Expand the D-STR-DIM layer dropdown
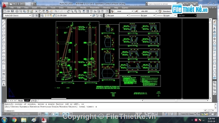 (x=91, y=15)
